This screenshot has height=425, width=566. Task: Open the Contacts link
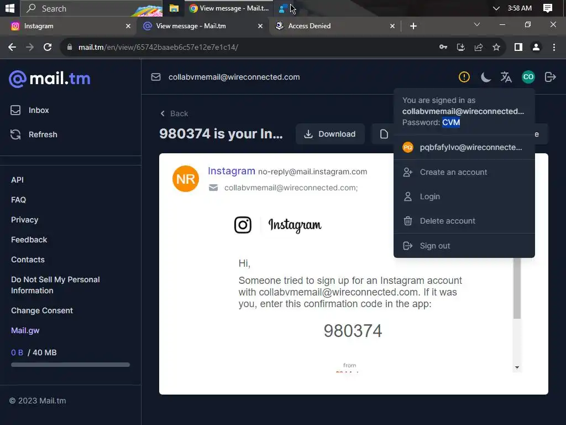click(28, 260)
